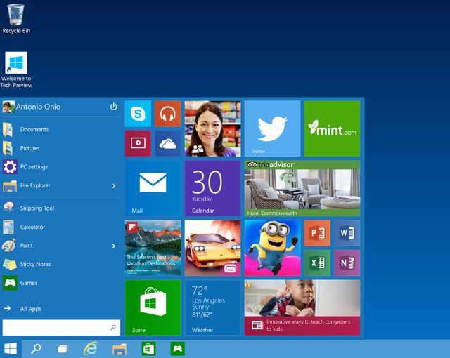The height and width of the screenshot is (358, 450).
Task: Show All Apps list
Action: (30, 309)
